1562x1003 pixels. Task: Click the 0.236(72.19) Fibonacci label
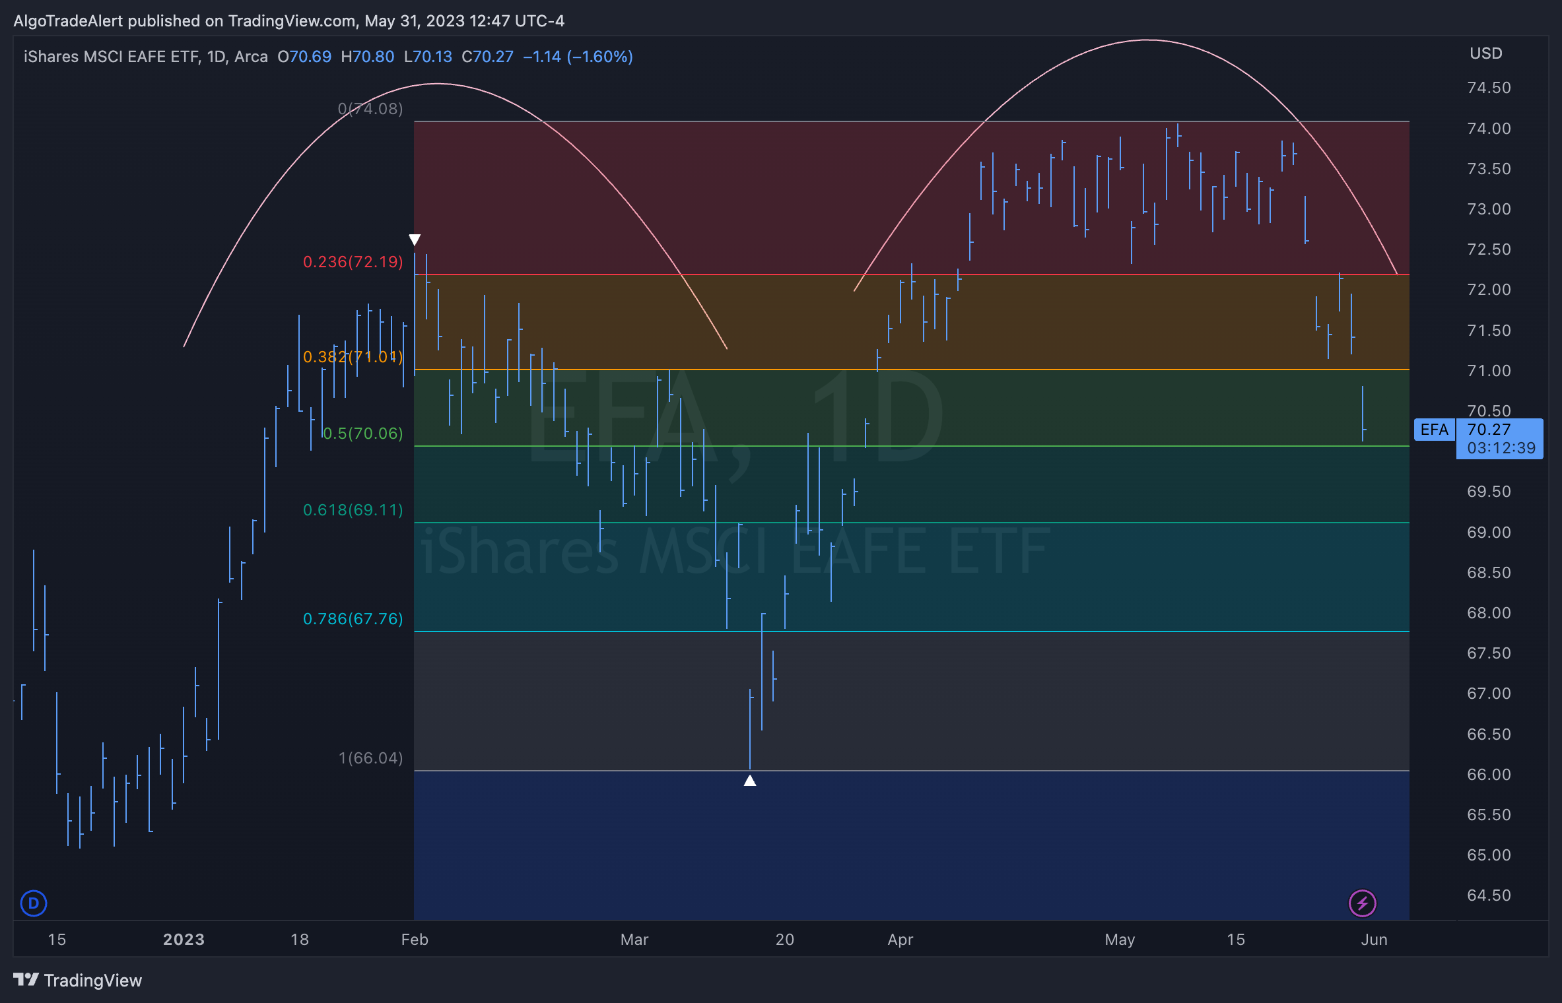click(353, 262)
